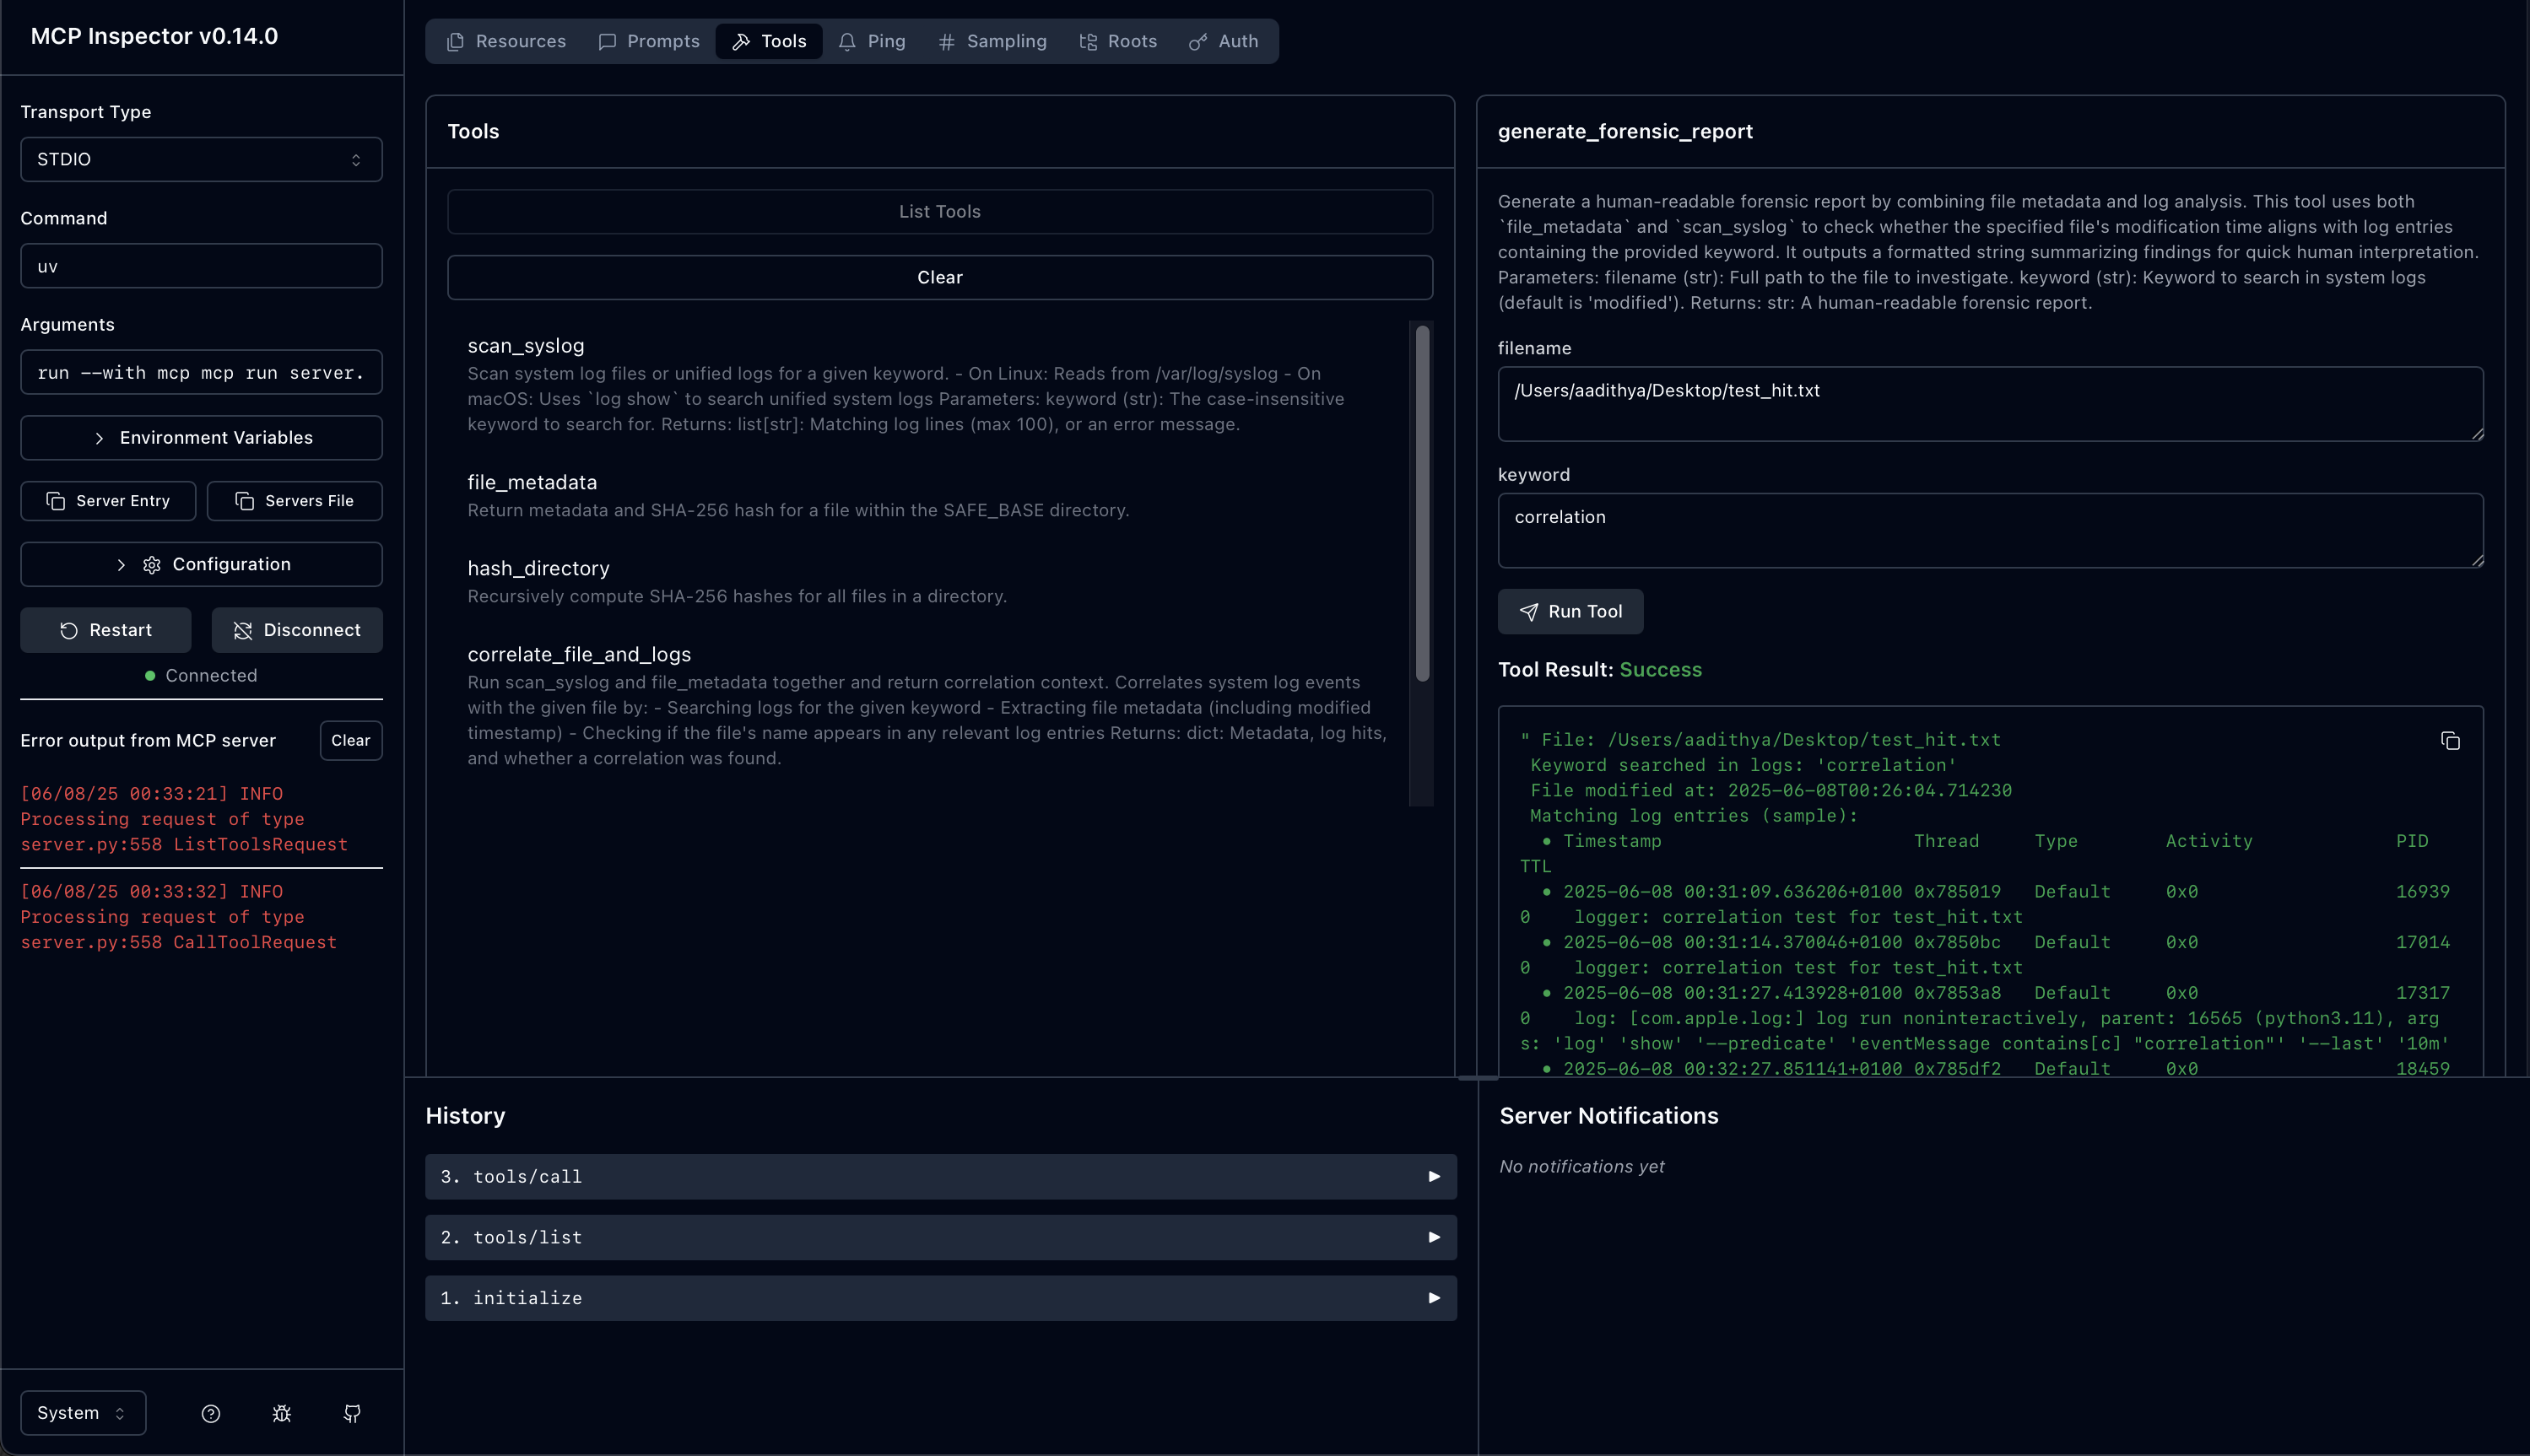Copy Servers File configuration
Image resolution: width=2530 pixels, height=1456 pixels.
(x=295, y=501)
